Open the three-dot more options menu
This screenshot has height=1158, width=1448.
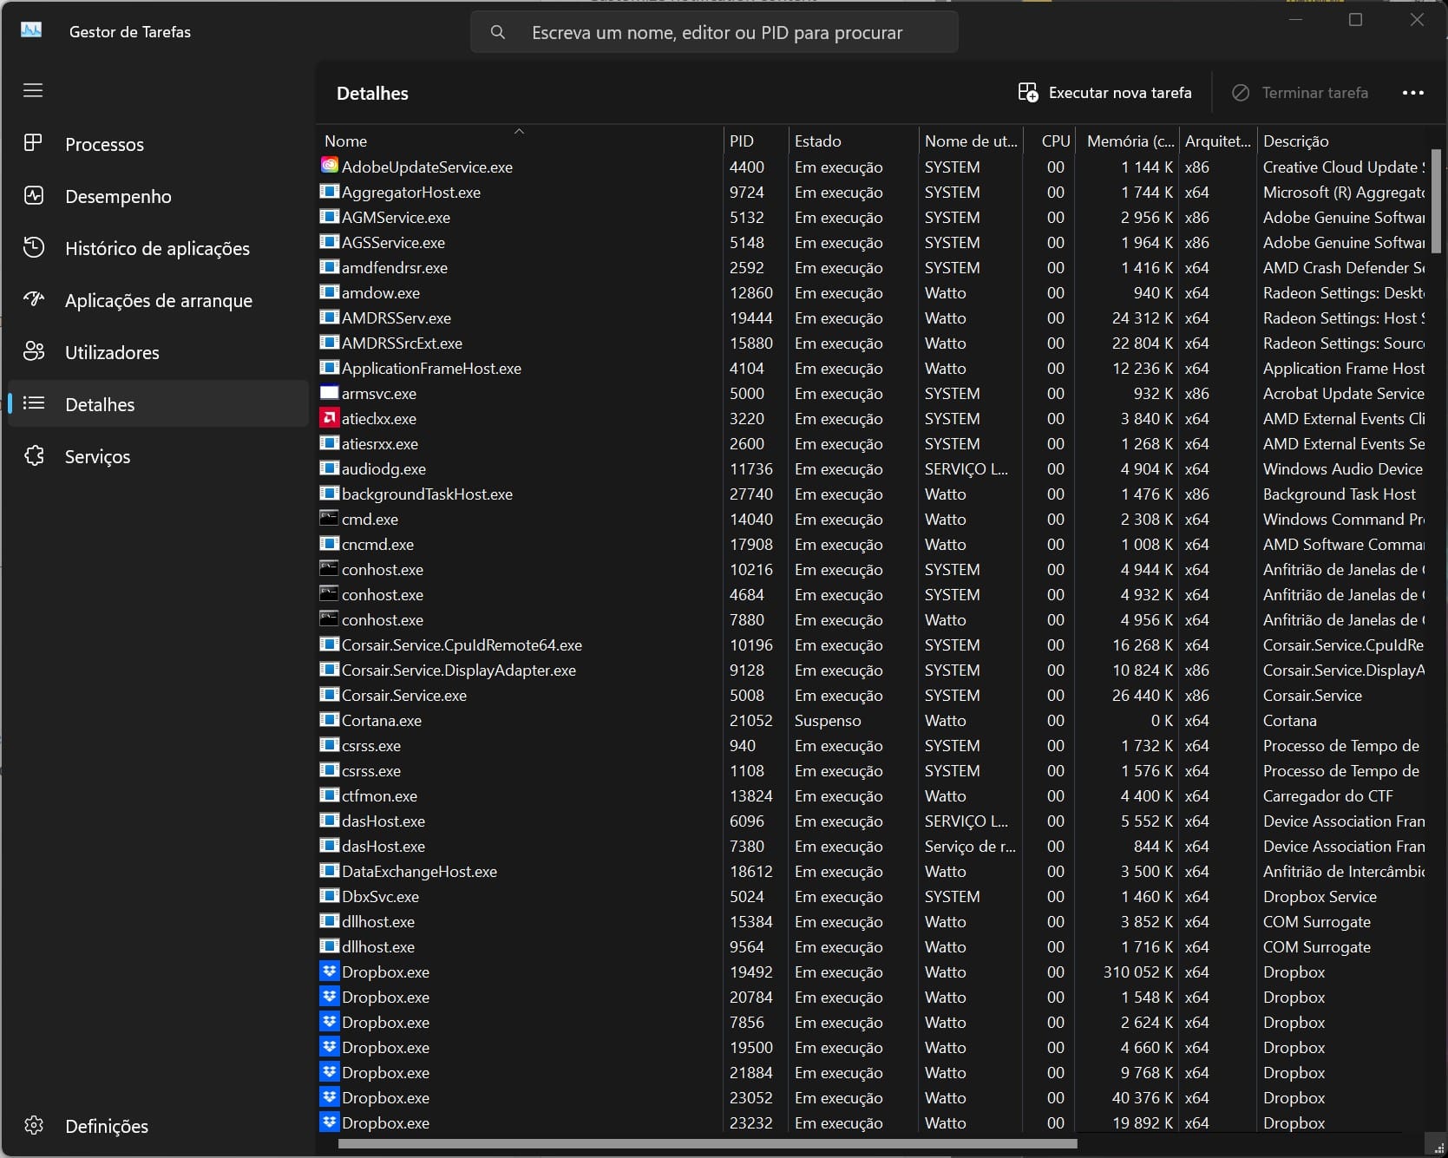pyautogui.click(x=1412, y=93)
